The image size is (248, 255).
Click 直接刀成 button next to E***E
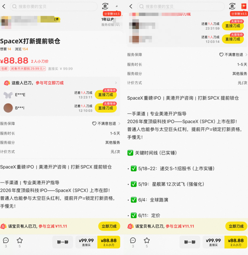tap(106, 95)
